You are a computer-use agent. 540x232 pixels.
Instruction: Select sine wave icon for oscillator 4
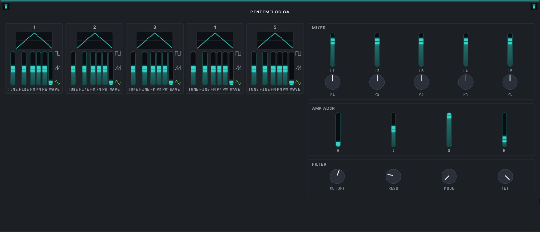click(238, 82)
